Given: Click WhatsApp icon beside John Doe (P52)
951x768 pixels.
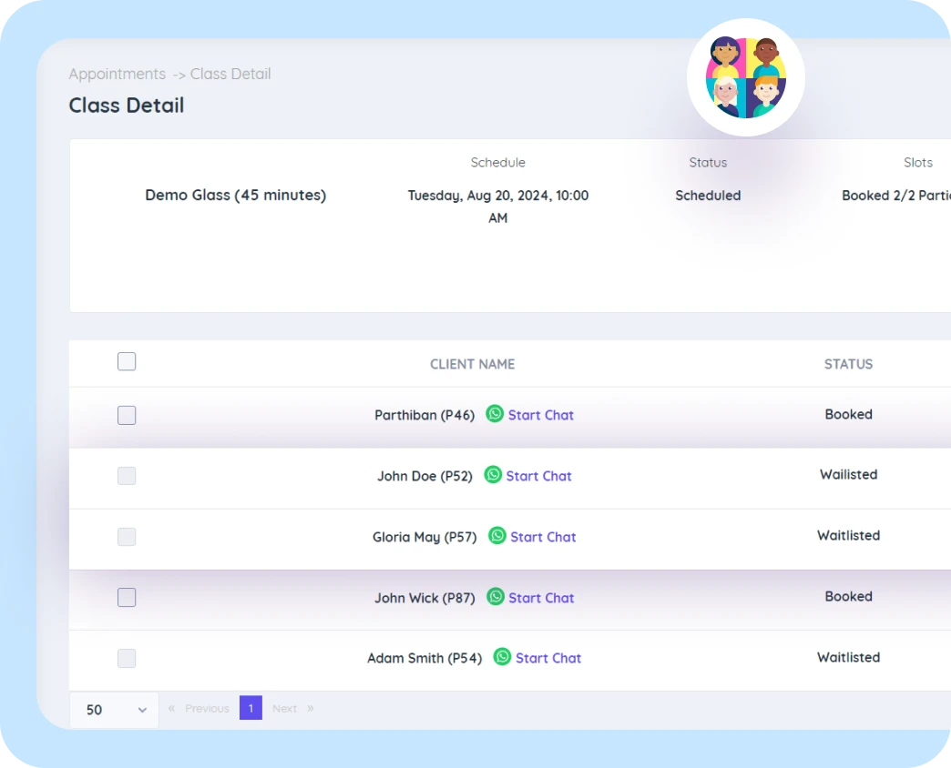Looking at the screenshot, I should [x=493, y=475].
